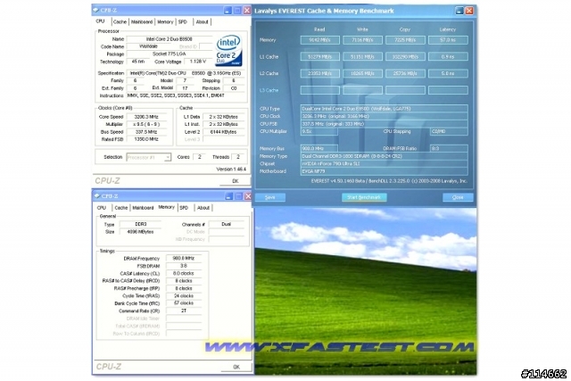Click the Cycle Time (tRAS) value '24 clocks'
The image size is (571, 381).
(184, 295)
